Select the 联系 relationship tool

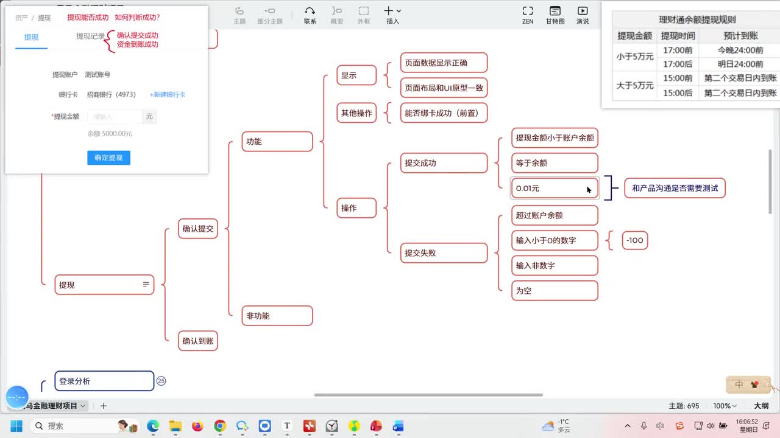point(310,15)
